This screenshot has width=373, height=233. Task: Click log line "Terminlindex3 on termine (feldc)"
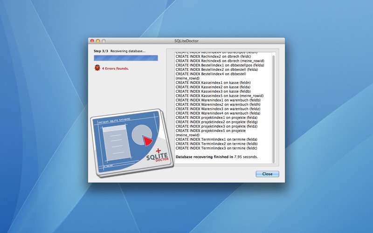[x=216, y=148]
